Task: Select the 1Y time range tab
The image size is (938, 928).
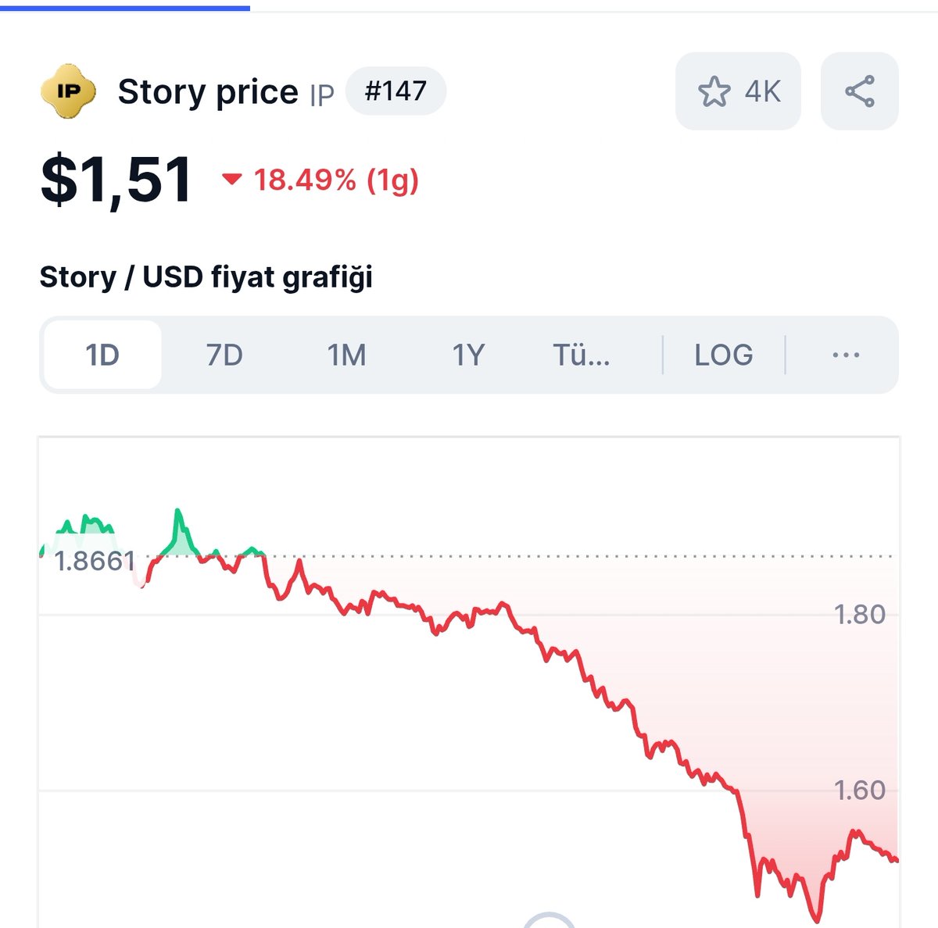Action: click(468, 355)
